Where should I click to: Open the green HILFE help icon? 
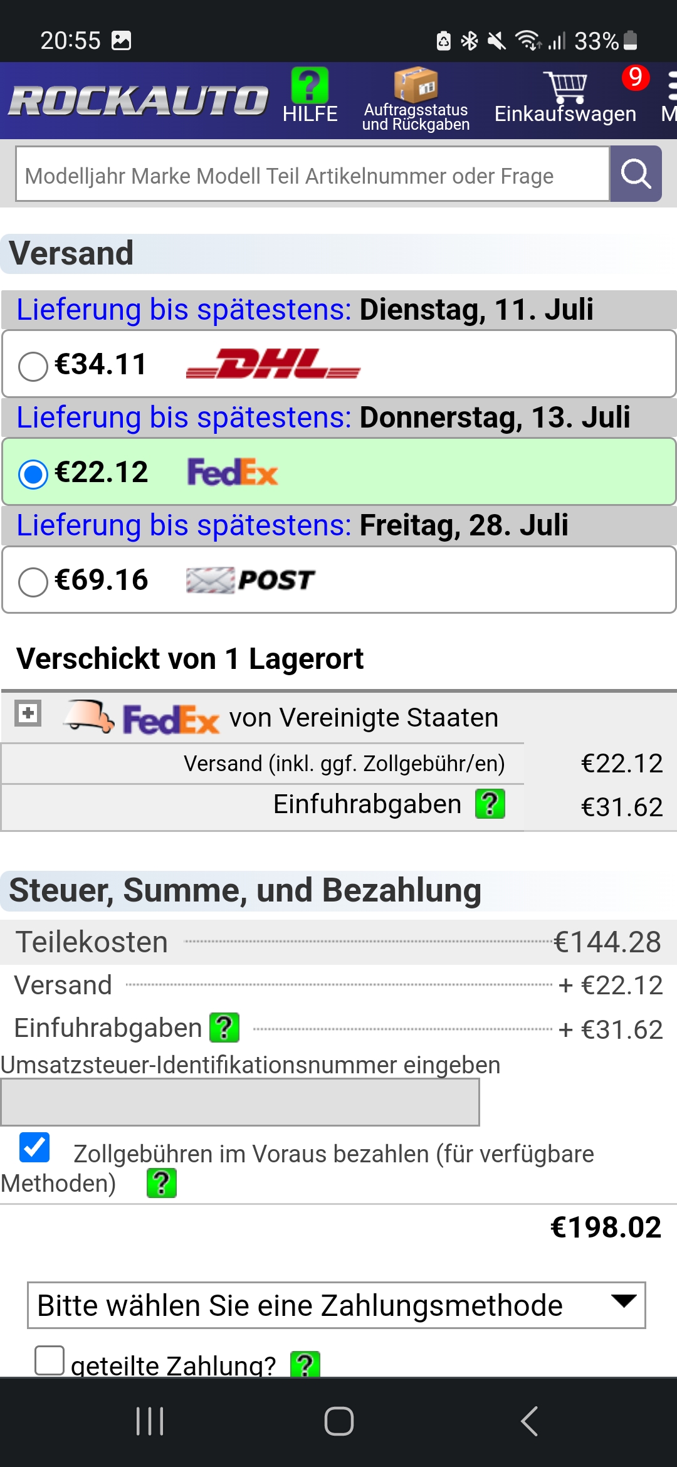click(310, 87)
